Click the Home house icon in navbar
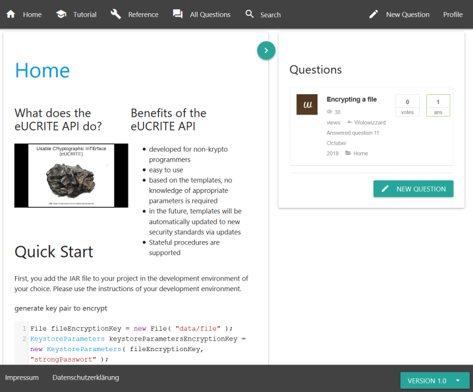 [x=11, y=14]
